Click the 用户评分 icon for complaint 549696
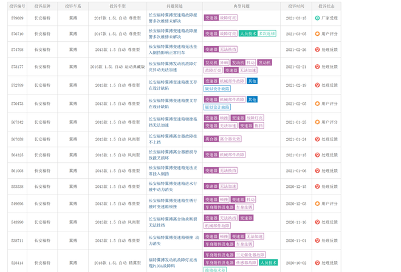This screenshot has width=401, height=272. 317,204
